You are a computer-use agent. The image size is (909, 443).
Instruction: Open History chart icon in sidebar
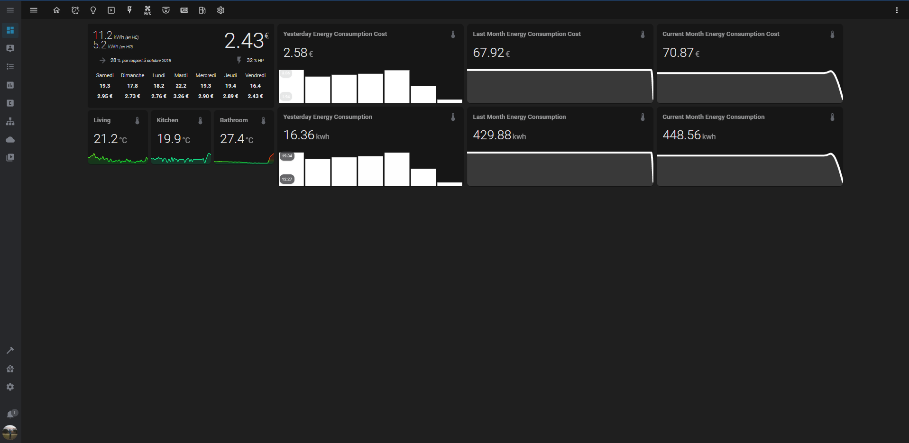click(x=10, y=85)
